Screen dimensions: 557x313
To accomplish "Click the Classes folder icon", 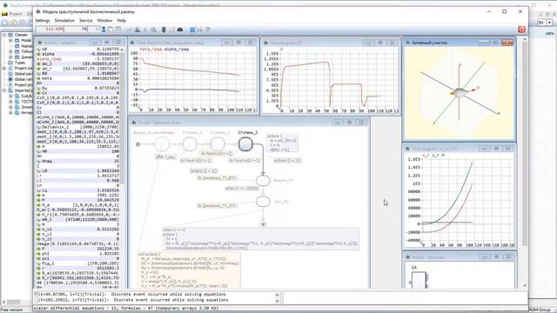I will pos(10,35).
